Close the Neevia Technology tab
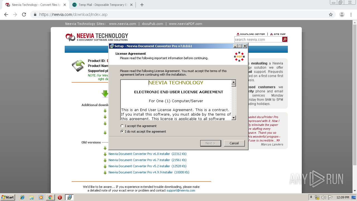The image size is (357, 201). pos(64,5)
